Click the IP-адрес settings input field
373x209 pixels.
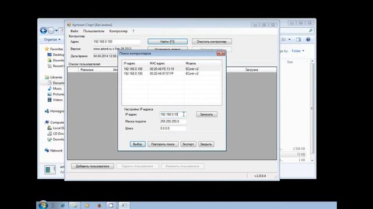click(x=173, y=114)
